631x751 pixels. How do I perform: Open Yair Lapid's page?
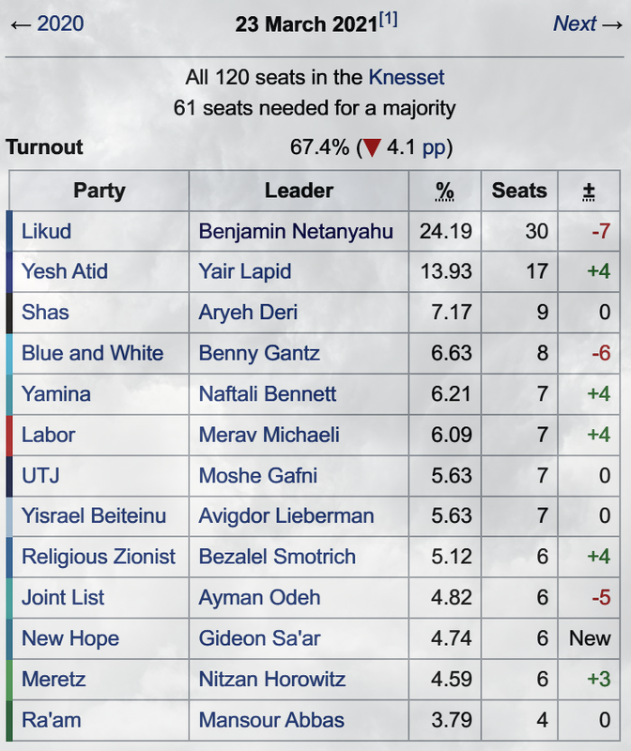click(x=245, y=271)
